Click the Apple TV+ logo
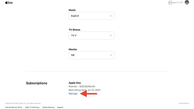Viewport: 194px width, 109px height. (9, 2)
